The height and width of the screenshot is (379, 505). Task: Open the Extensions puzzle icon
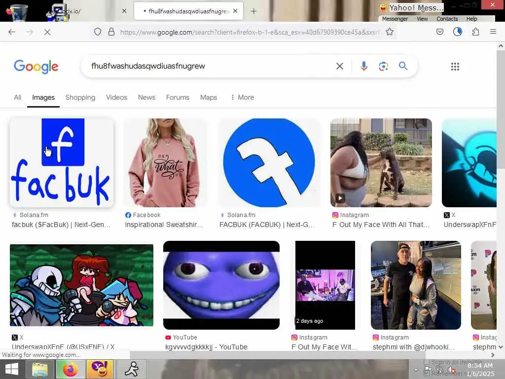(x=476, y=32)
